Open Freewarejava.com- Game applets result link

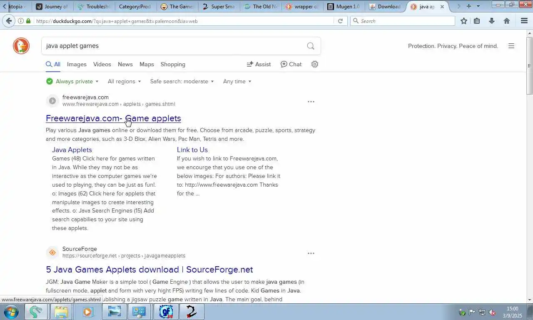click(113, 118)
